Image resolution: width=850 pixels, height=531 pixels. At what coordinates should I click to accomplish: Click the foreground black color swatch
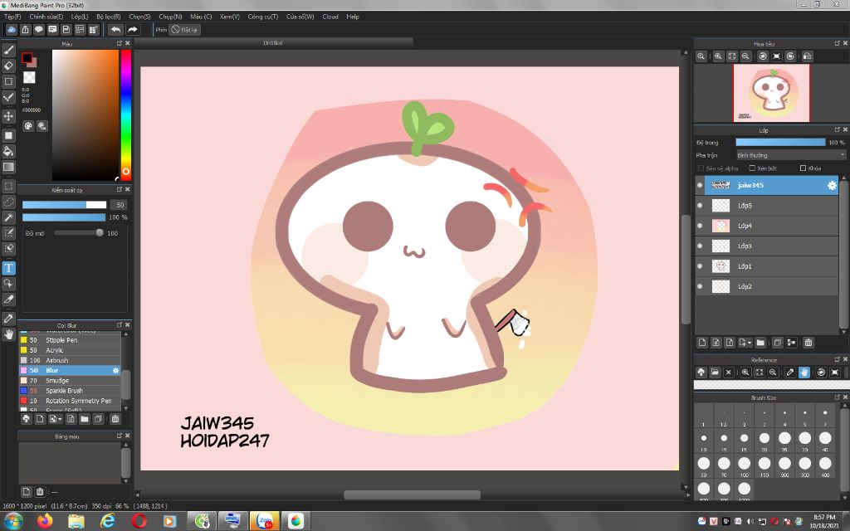pyautogui.click(x=27, y=57)
